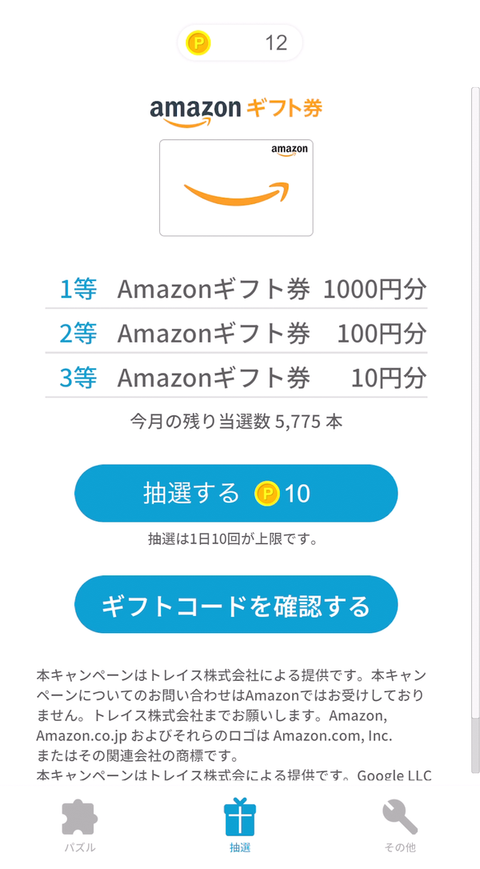This screenshot has height=869, width=480.
Task: Select the 3等 10円分 prize row
Action: point(236,378)
